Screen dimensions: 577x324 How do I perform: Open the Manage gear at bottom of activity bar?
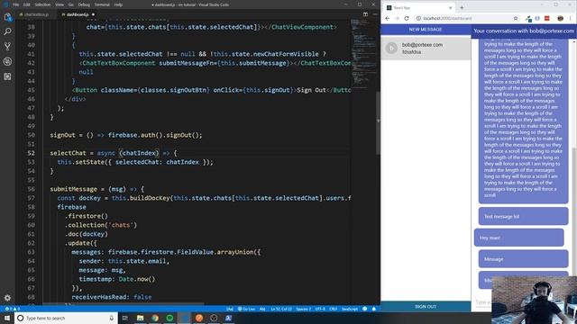pos(7,298)
